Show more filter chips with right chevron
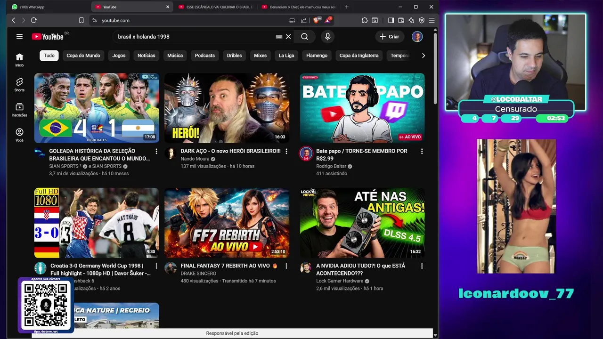The image size is (603, 339). point(423,56)
